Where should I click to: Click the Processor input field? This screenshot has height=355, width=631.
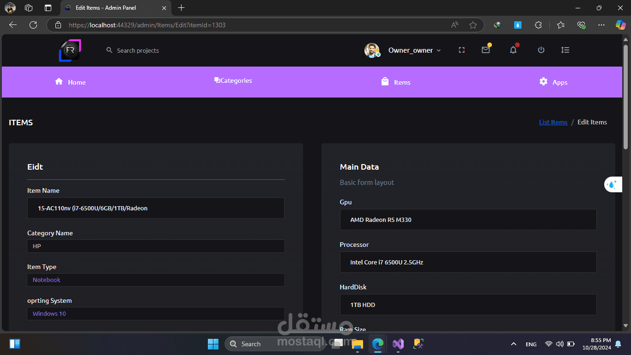click(468, 262)
